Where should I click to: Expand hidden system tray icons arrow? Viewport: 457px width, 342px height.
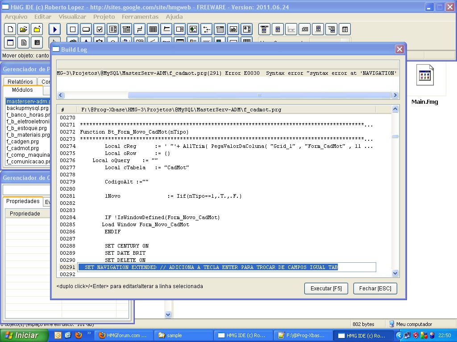pos(400,335)
